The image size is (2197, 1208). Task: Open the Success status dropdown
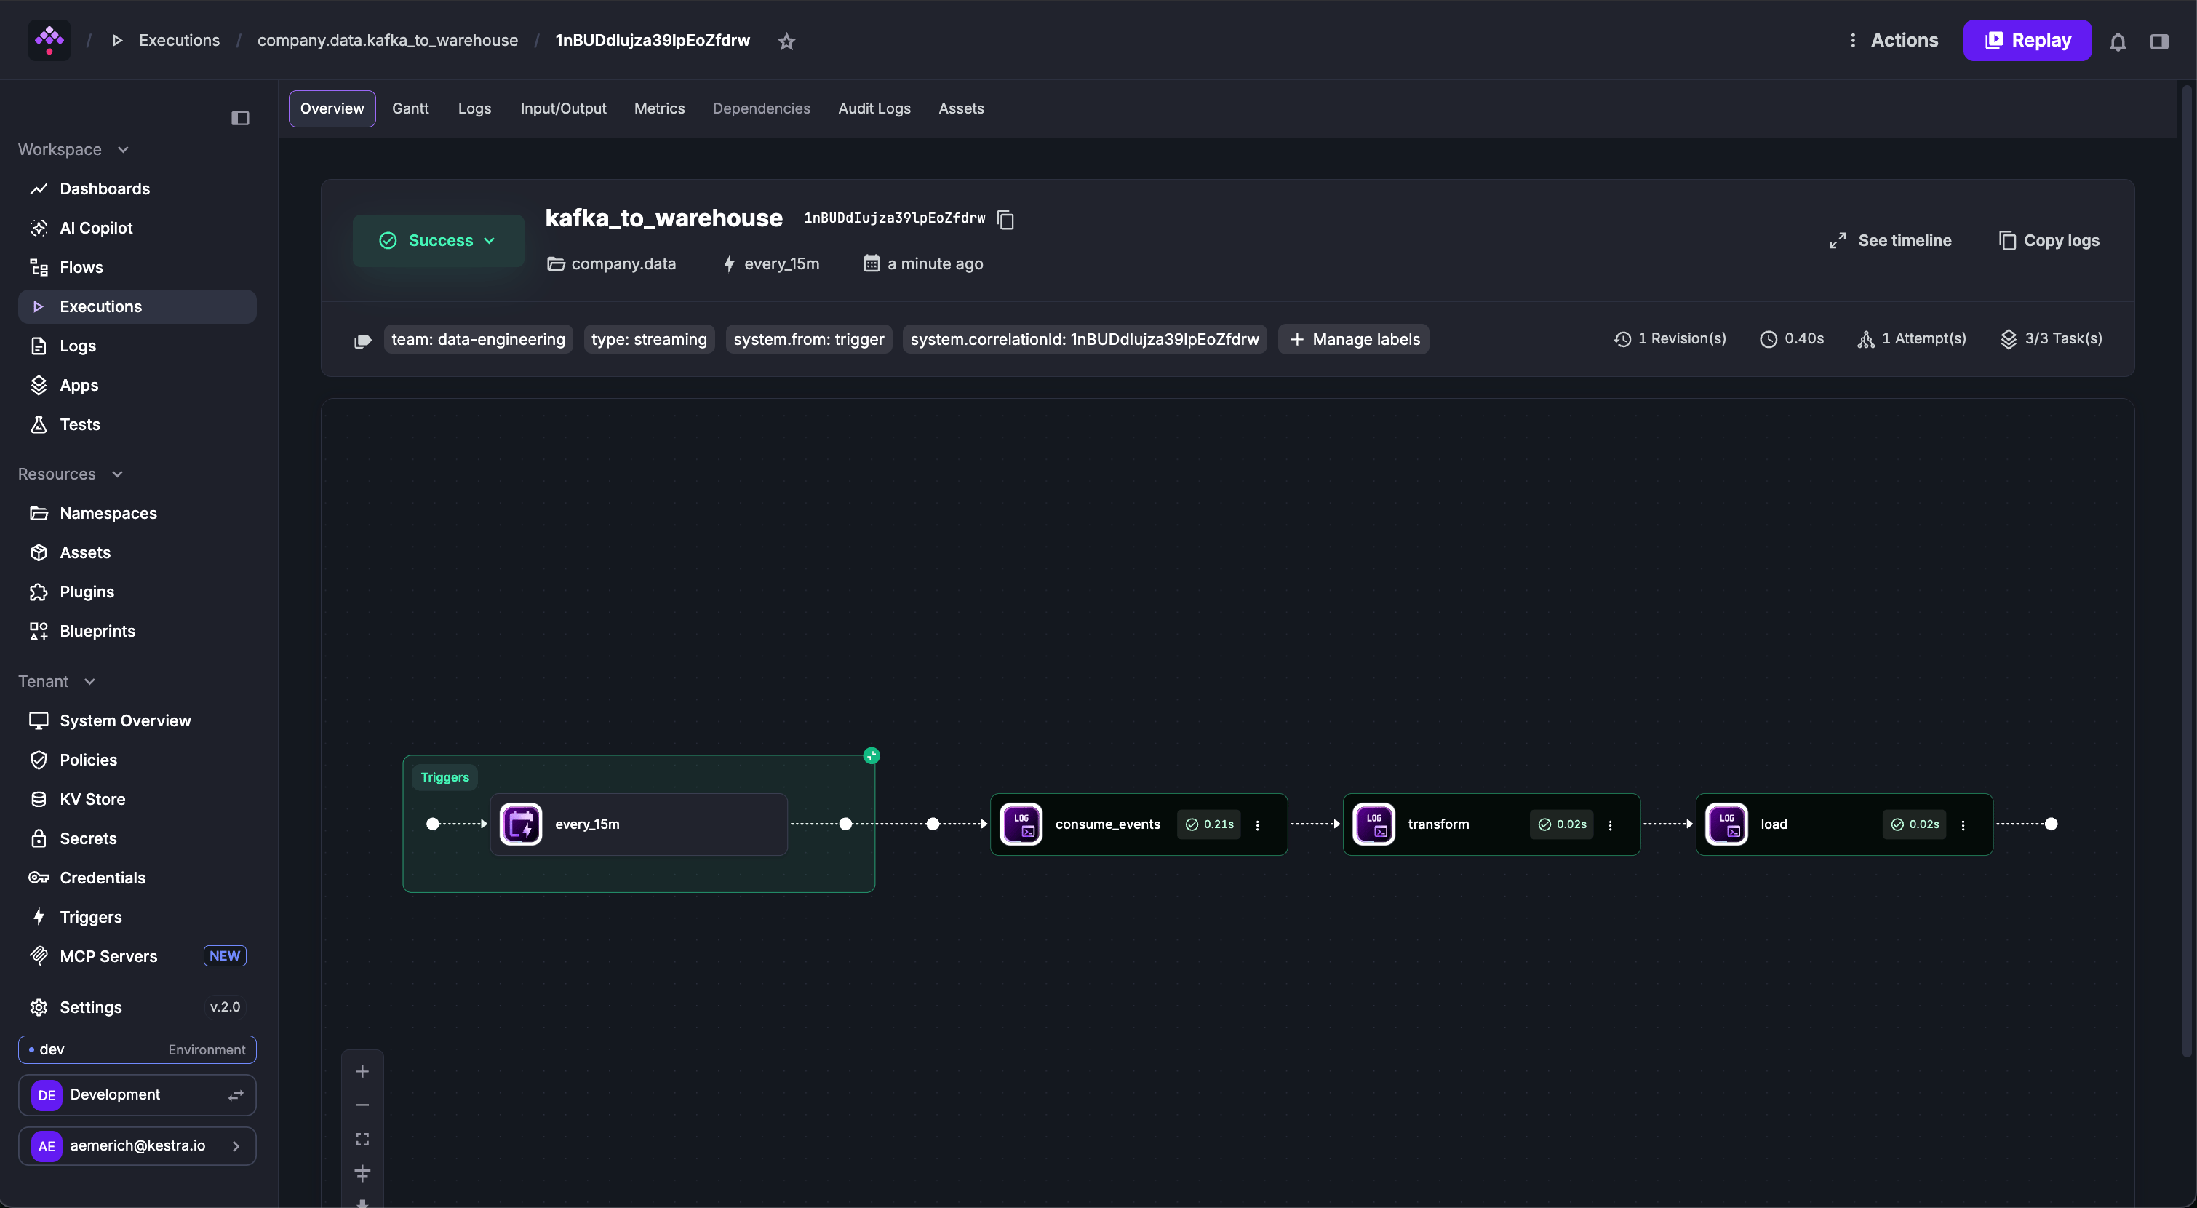coord(439,241)
